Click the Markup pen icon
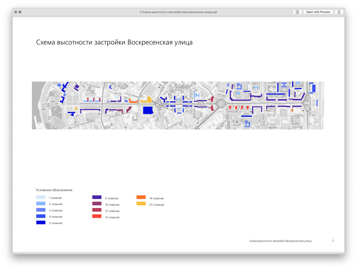Image resolution: width=357 pixels, height=270 pixels. click(297, 12)
